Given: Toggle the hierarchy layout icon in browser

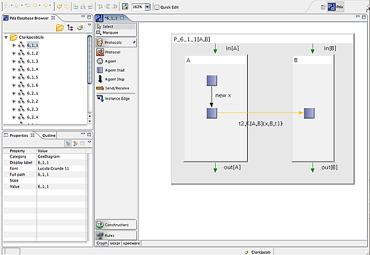Looking at the screenshot, I should pos(70,28).
